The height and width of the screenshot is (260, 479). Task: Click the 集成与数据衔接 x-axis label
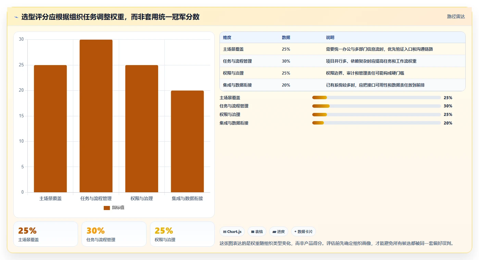[x=187, y=198]
